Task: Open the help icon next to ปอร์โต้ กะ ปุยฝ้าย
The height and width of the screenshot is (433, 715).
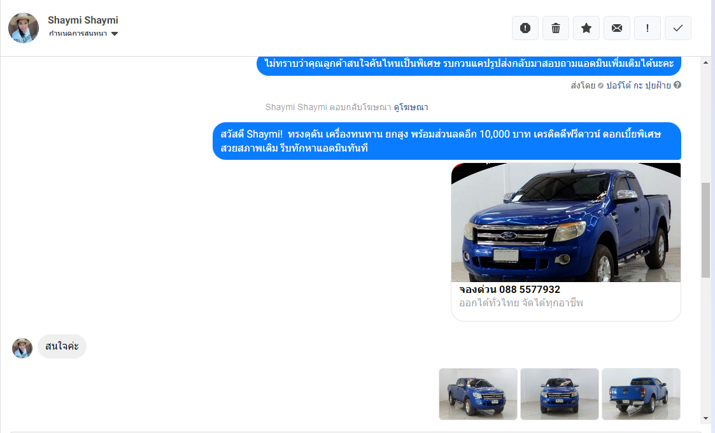Action: (677, 85)
